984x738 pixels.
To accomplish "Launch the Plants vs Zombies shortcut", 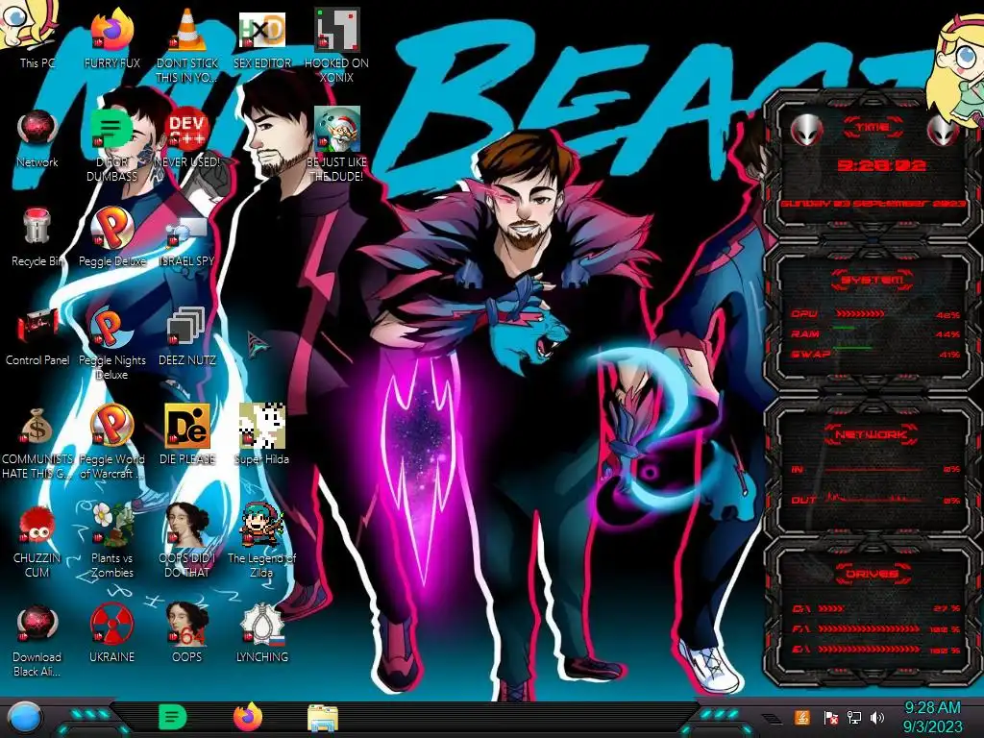I will point(111,541).
